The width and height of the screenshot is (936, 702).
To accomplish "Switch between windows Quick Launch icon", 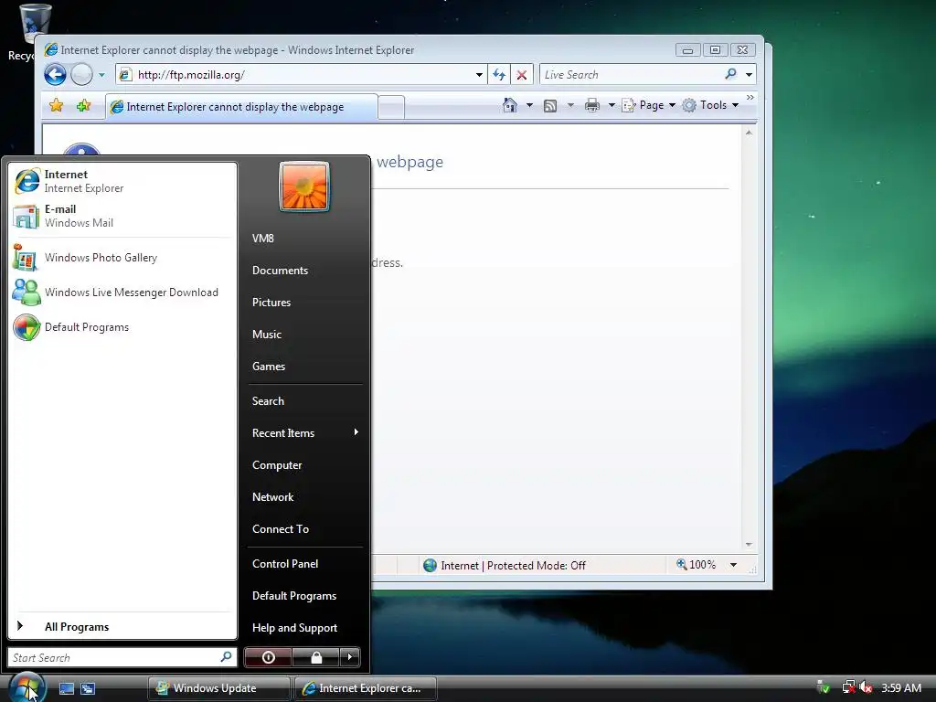I will pyautogui.click(x=88, y=688).
